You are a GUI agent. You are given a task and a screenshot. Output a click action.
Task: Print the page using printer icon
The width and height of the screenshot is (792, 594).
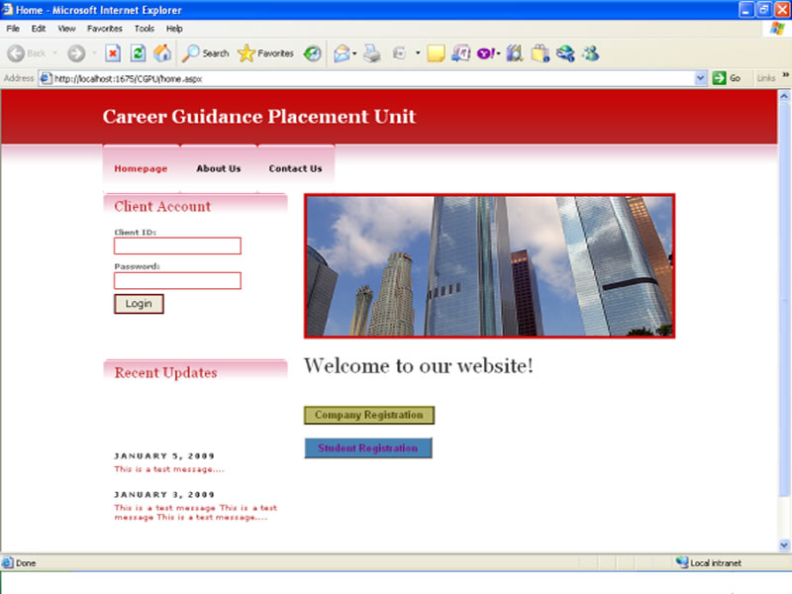371,53
